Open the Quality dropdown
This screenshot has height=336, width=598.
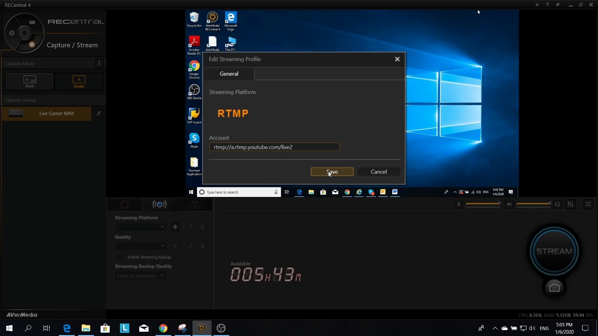(141, 246)
